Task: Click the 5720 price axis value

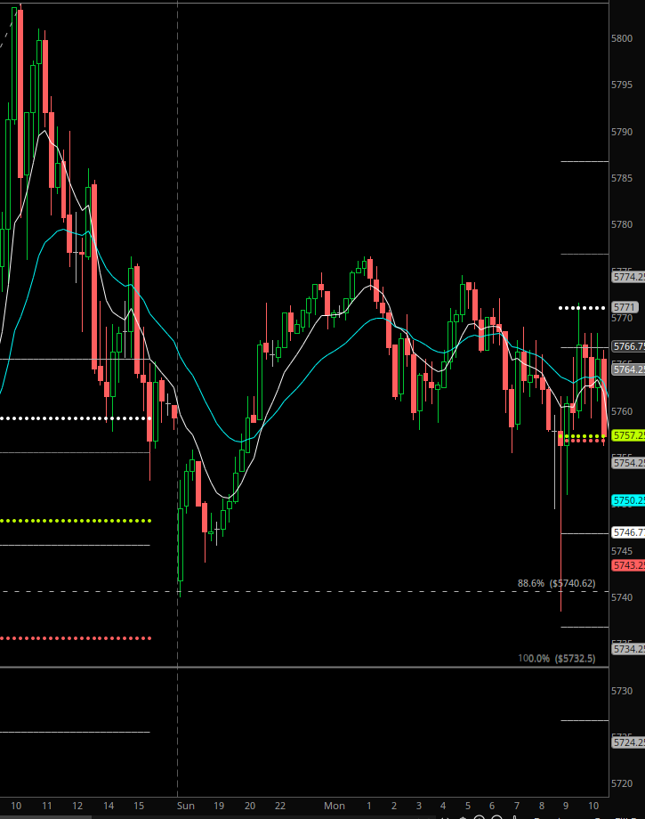Action: tap(622, 783)
